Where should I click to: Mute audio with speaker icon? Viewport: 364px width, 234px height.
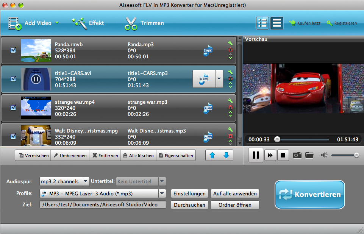pyautogui.click(x=324, y=155)
